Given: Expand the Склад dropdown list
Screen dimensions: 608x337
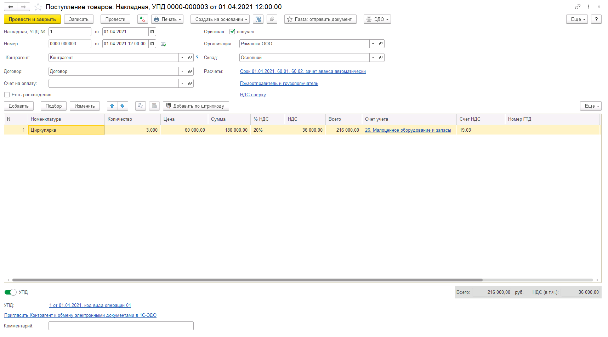Looking at the screenshot, I should tap(373, 57).
